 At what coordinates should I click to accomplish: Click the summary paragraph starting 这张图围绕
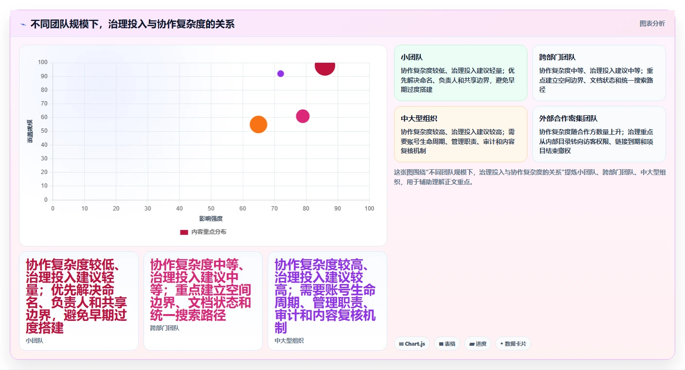(530, 177)
